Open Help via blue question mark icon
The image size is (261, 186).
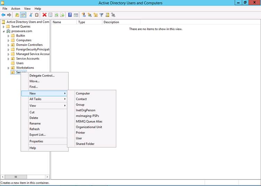click(70, 15)
